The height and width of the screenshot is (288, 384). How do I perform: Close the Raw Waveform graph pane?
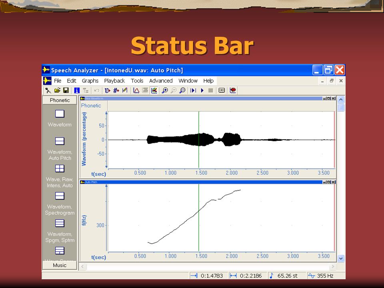click(333, 98)
